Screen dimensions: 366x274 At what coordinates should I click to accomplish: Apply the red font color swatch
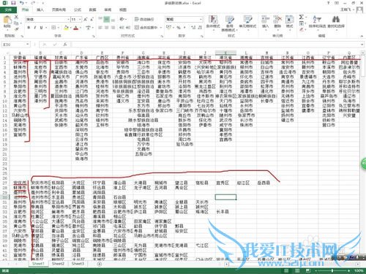(76, 28)
